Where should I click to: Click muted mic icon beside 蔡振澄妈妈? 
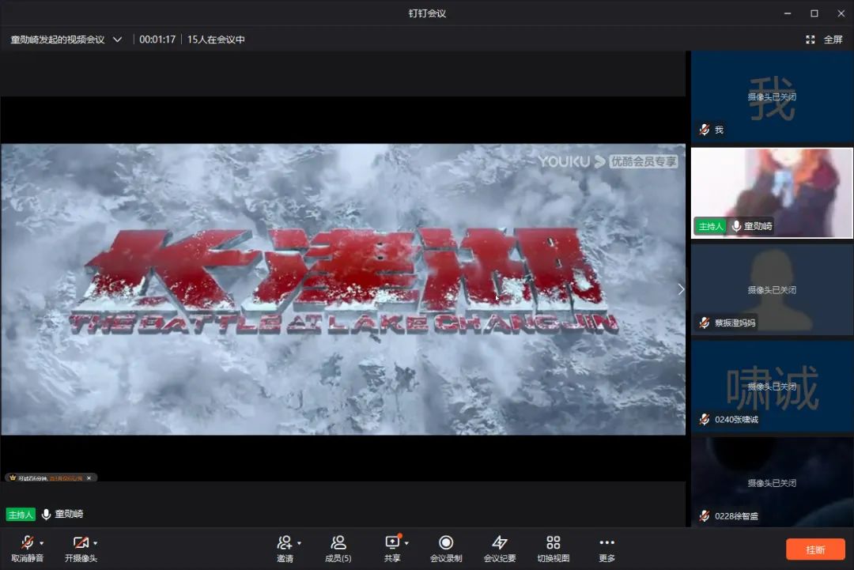coord(705,323)
